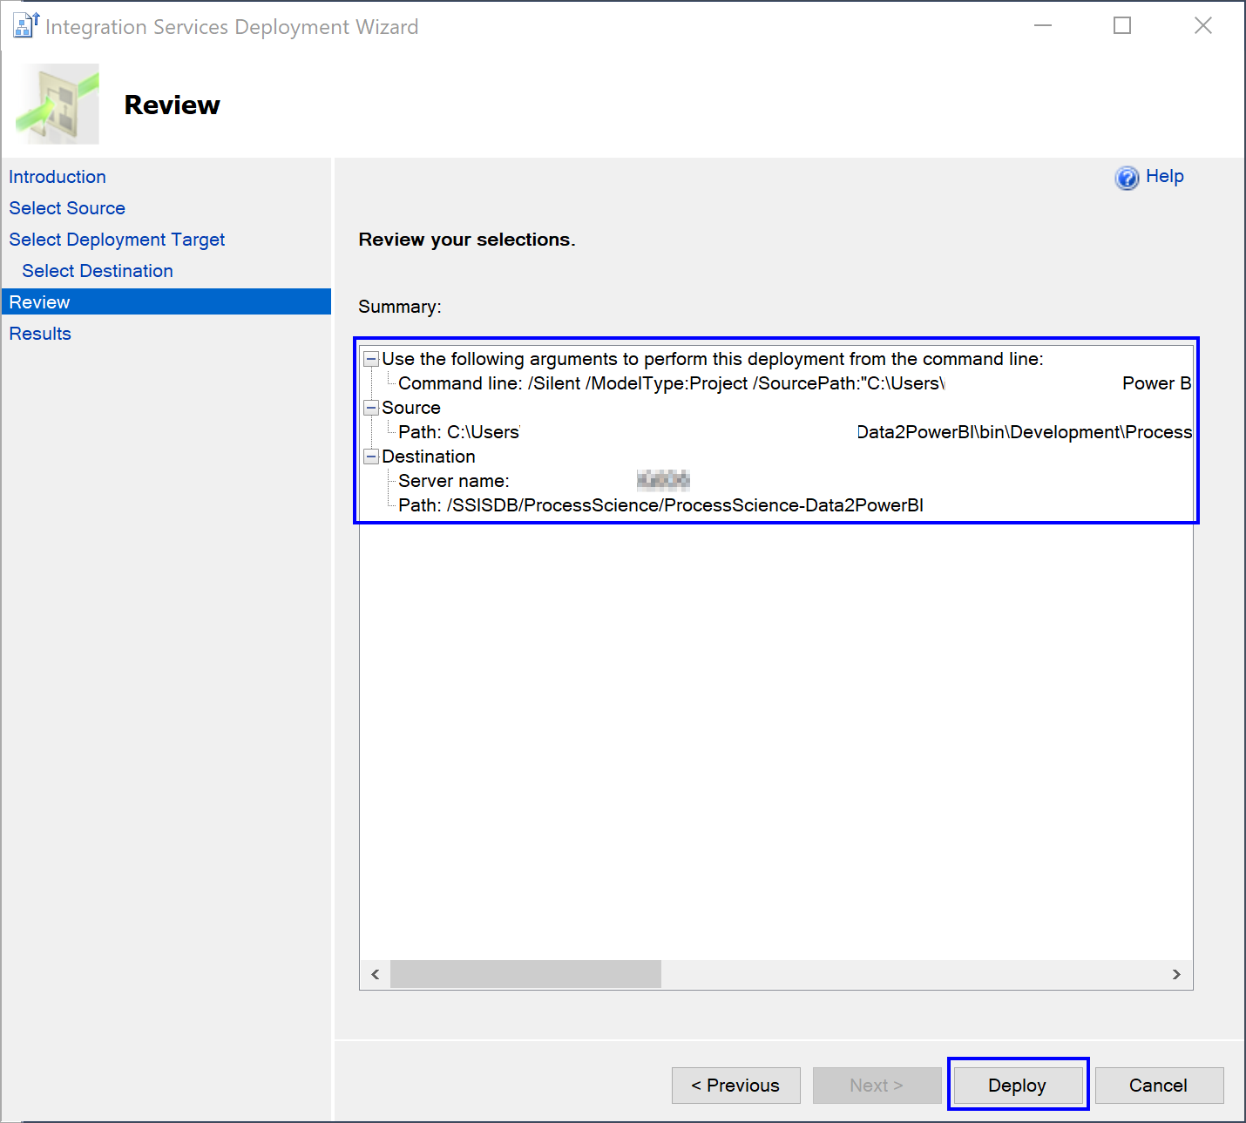Open the Select Destination step

point(98,271)
